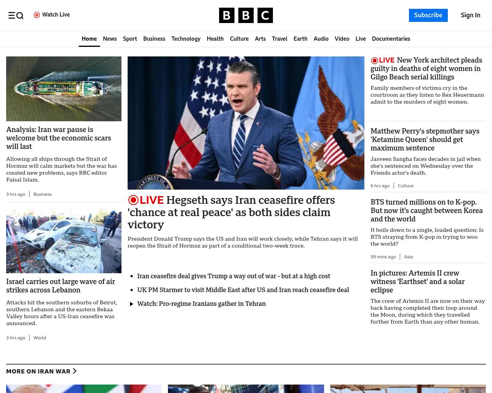Open the damaged cars Lebanon photo
The width and height of the screenshot is (492, 393).
[x=64, y=241]
